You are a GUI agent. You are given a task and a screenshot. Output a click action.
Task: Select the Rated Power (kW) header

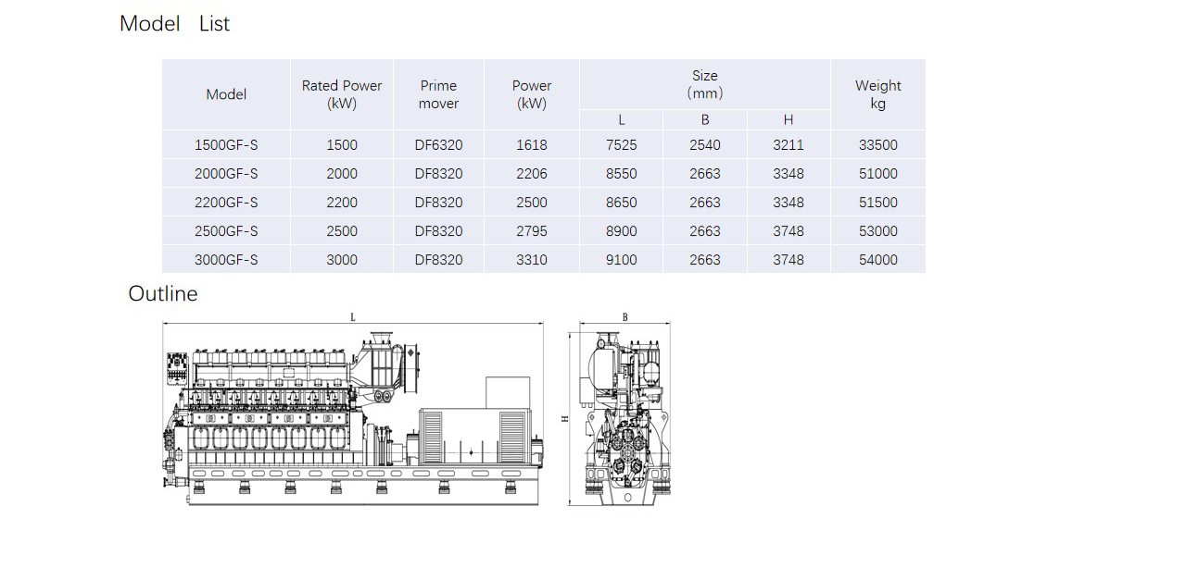pyautogui.click(x=342, y=94)
